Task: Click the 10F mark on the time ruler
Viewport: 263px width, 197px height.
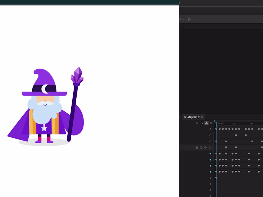Action: tap(251, 124)
